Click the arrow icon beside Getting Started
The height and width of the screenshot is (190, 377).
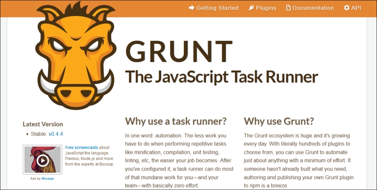pyautogui.click(x=192, y=8)
